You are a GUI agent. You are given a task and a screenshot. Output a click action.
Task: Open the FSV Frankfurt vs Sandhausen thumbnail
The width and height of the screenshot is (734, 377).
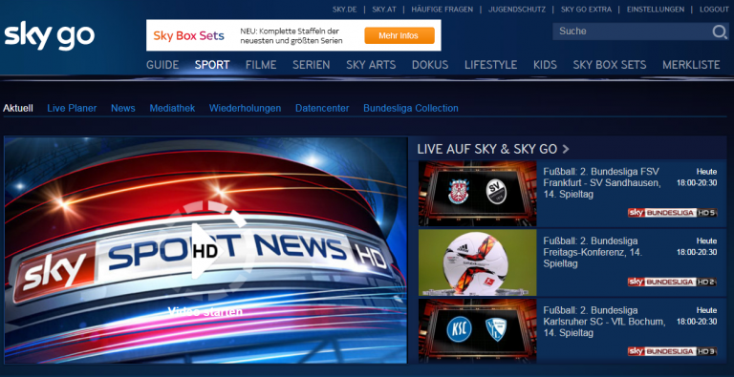point(478,194)
